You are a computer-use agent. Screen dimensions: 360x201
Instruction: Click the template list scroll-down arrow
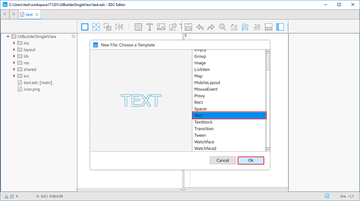click(268, 149)
